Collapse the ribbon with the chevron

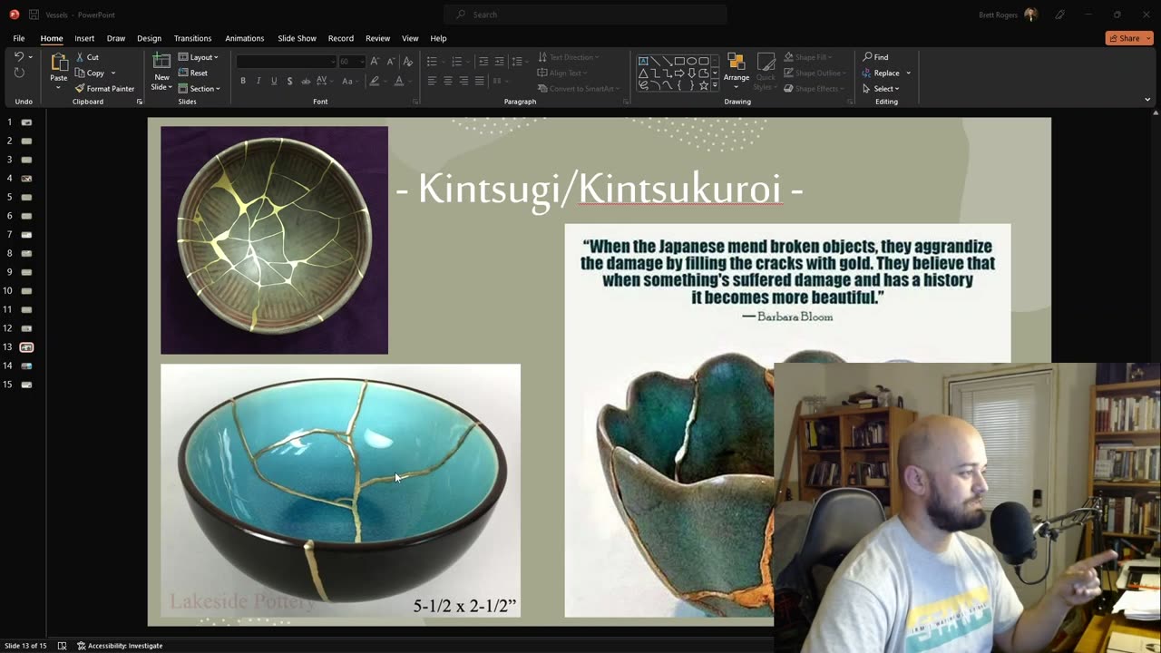point(1147,100)
